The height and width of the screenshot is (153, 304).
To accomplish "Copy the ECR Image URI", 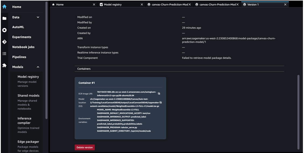I will click(x=159, y=94).
